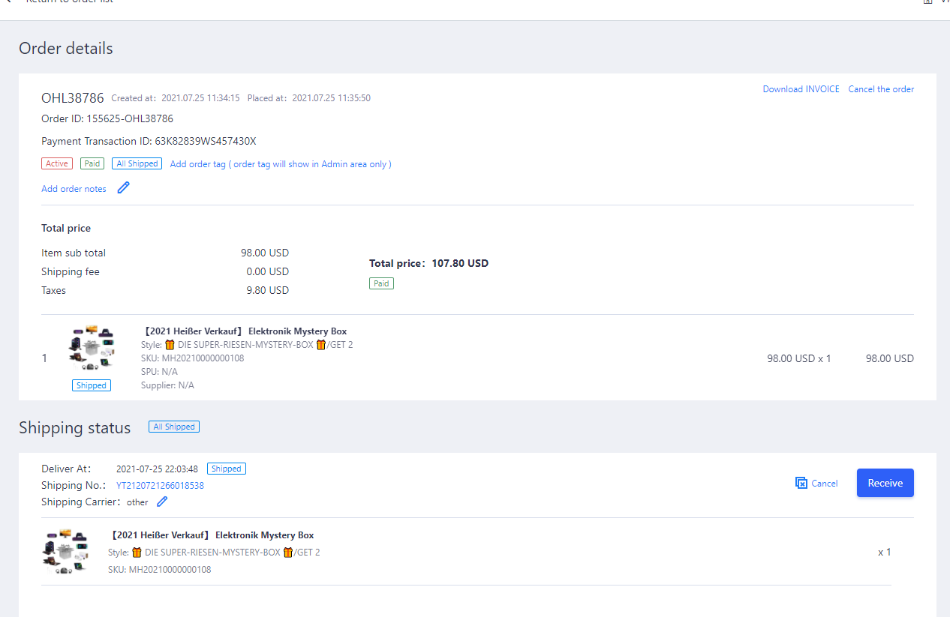Click the All Shipped badge beside Shipping status heading

pyautogui.click(x=173, y=427)
